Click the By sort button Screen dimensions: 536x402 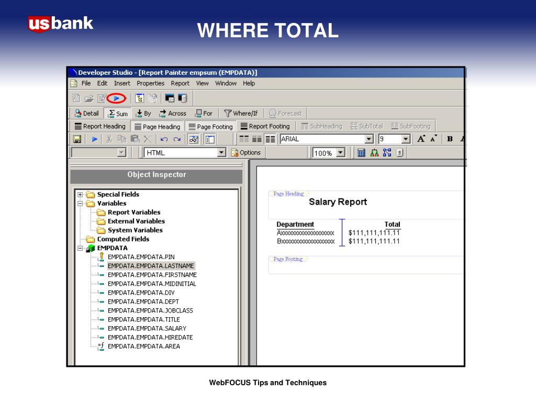143,114
